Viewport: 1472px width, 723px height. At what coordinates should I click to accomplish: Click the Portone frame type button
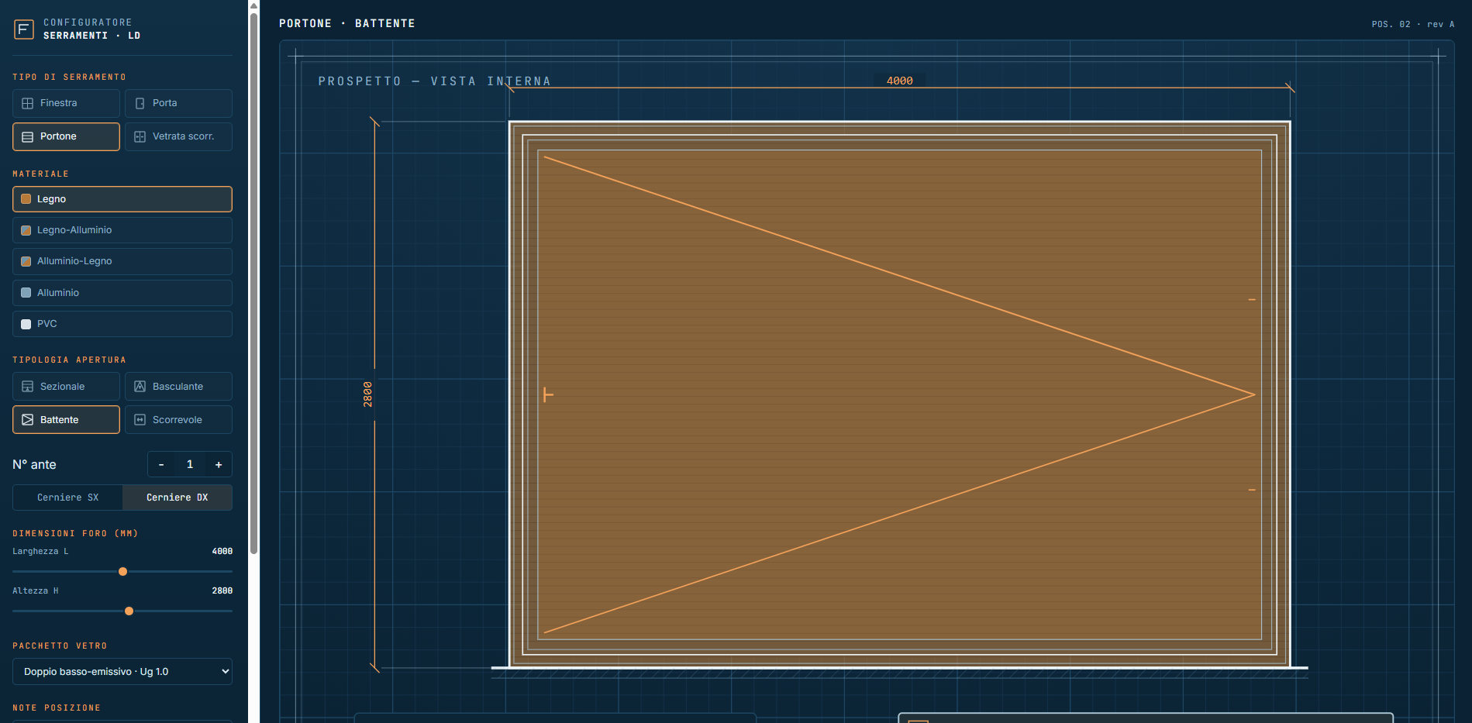coord(66,136)
